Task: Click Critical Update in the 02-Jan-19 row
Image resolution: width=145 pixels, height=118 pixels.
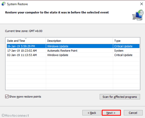Action: 123,55
